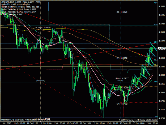Click the 1.5800 price axis value
Image resolution: width=166 pixels, height=125 pixels.
click(162, 92)
